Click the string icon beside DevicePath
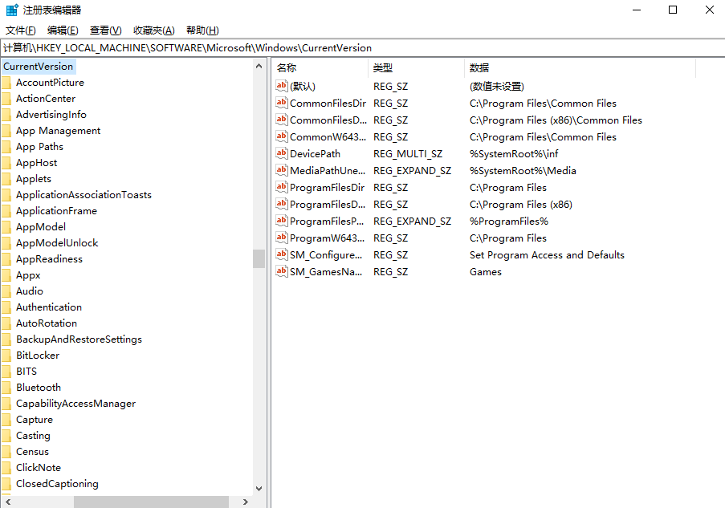Viewport: 725px width, 508px height. click(281, 153)
